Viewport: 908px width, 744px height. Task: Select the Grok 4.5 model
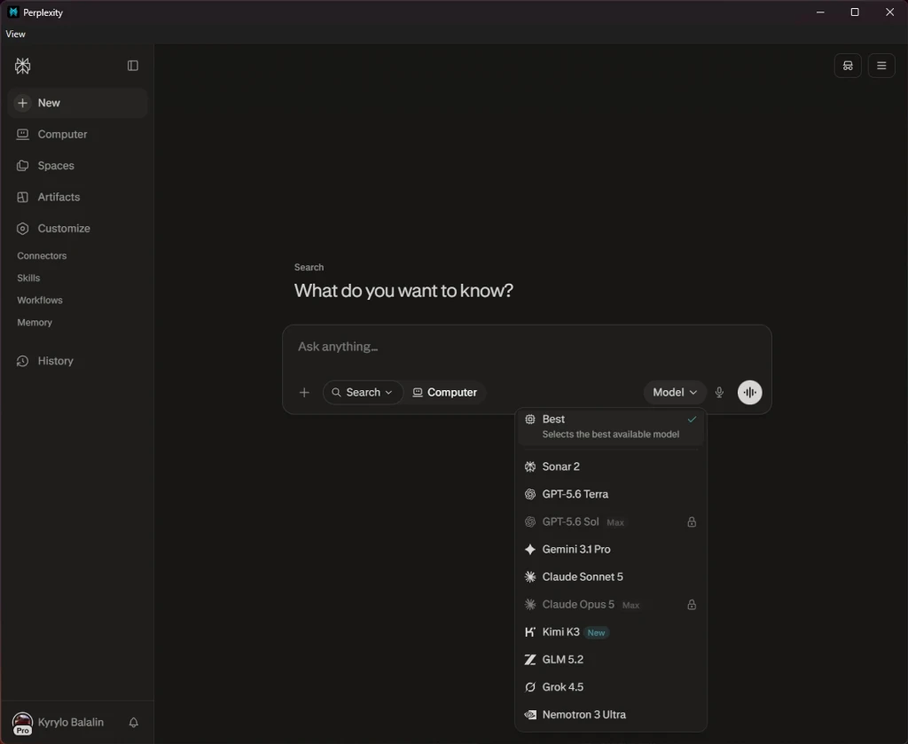tap(611, 686)
